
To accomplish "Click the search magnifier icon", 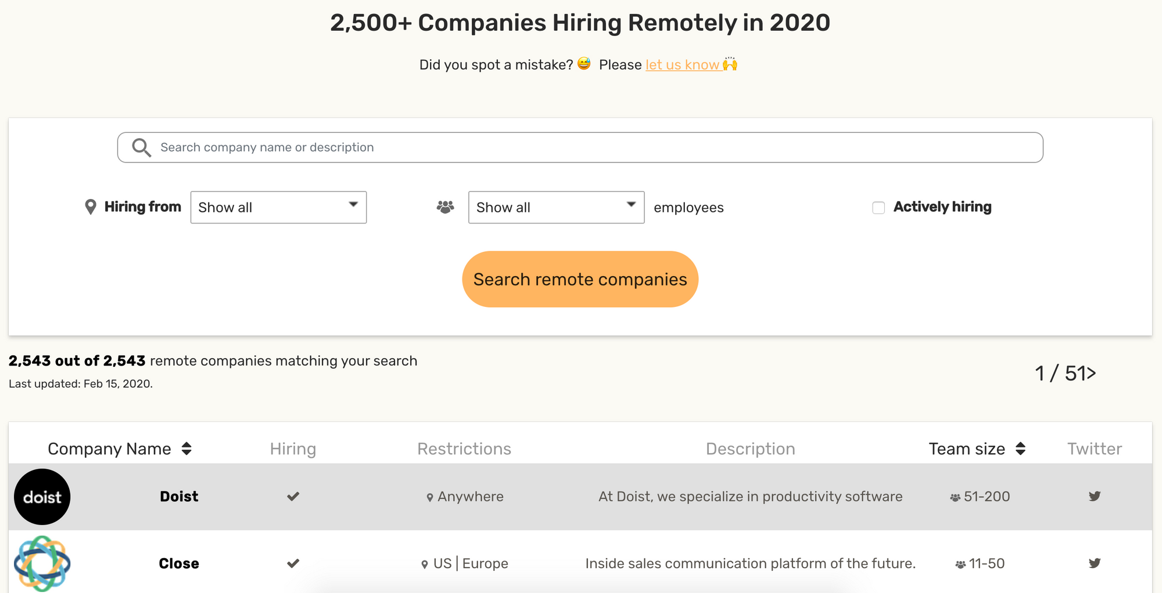I will click(x=141, y=147).
